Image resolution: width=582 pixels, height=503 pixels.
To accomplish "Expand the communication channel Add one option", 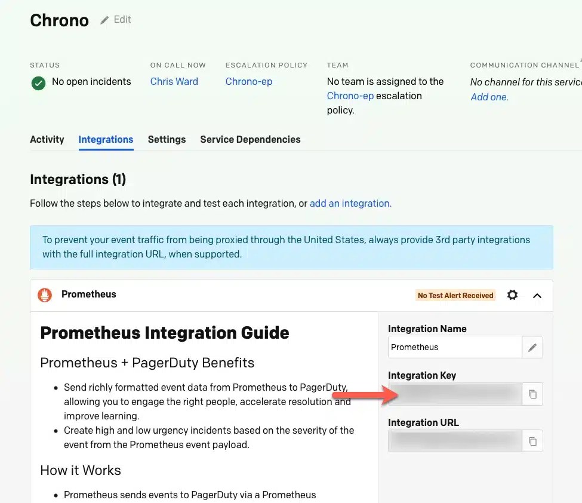I will tap(489, 97).
